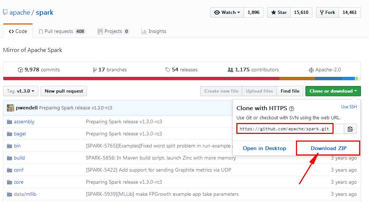Click the New pull request button

click(64, 91)
